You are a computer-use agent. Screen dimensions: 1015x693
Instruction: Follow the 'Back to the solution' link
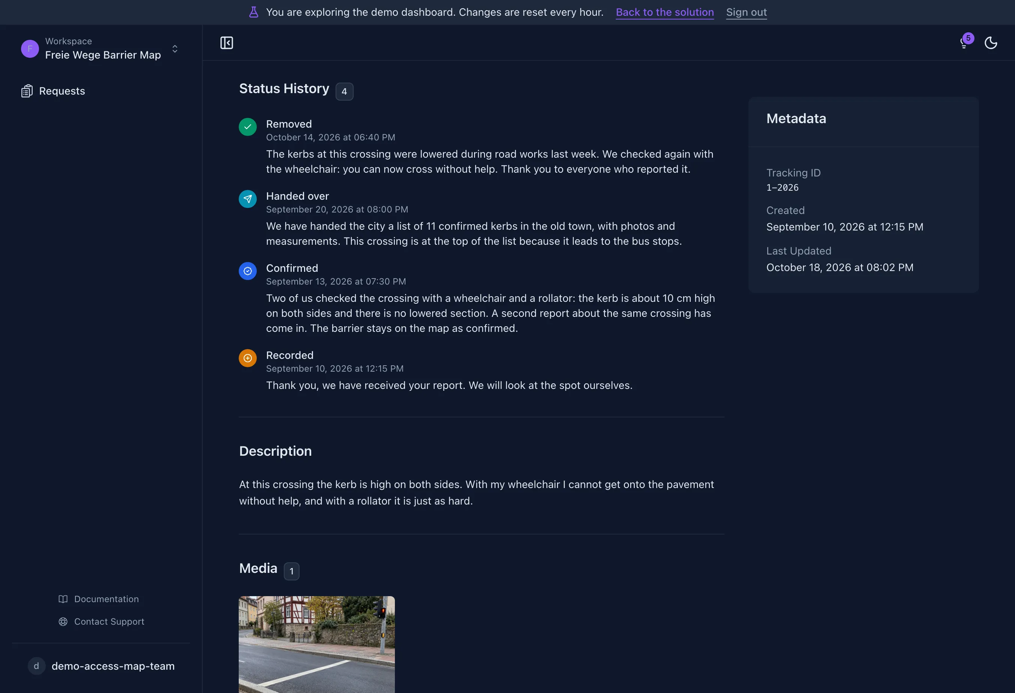coord(665,12)
